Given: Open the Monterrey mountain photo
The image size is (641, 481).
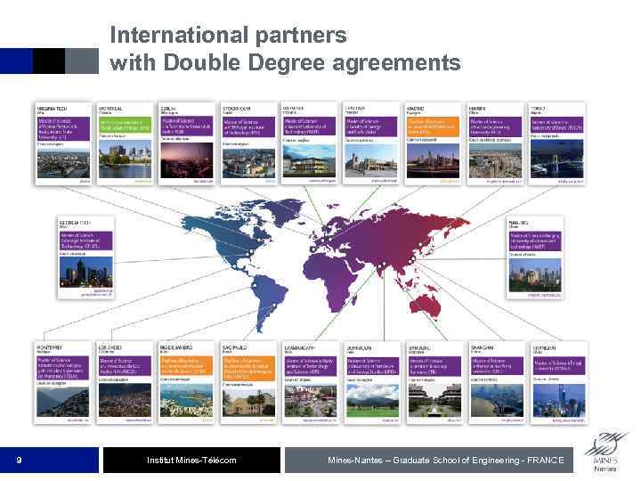Looking at the screenshot, I should coord(63,402).
